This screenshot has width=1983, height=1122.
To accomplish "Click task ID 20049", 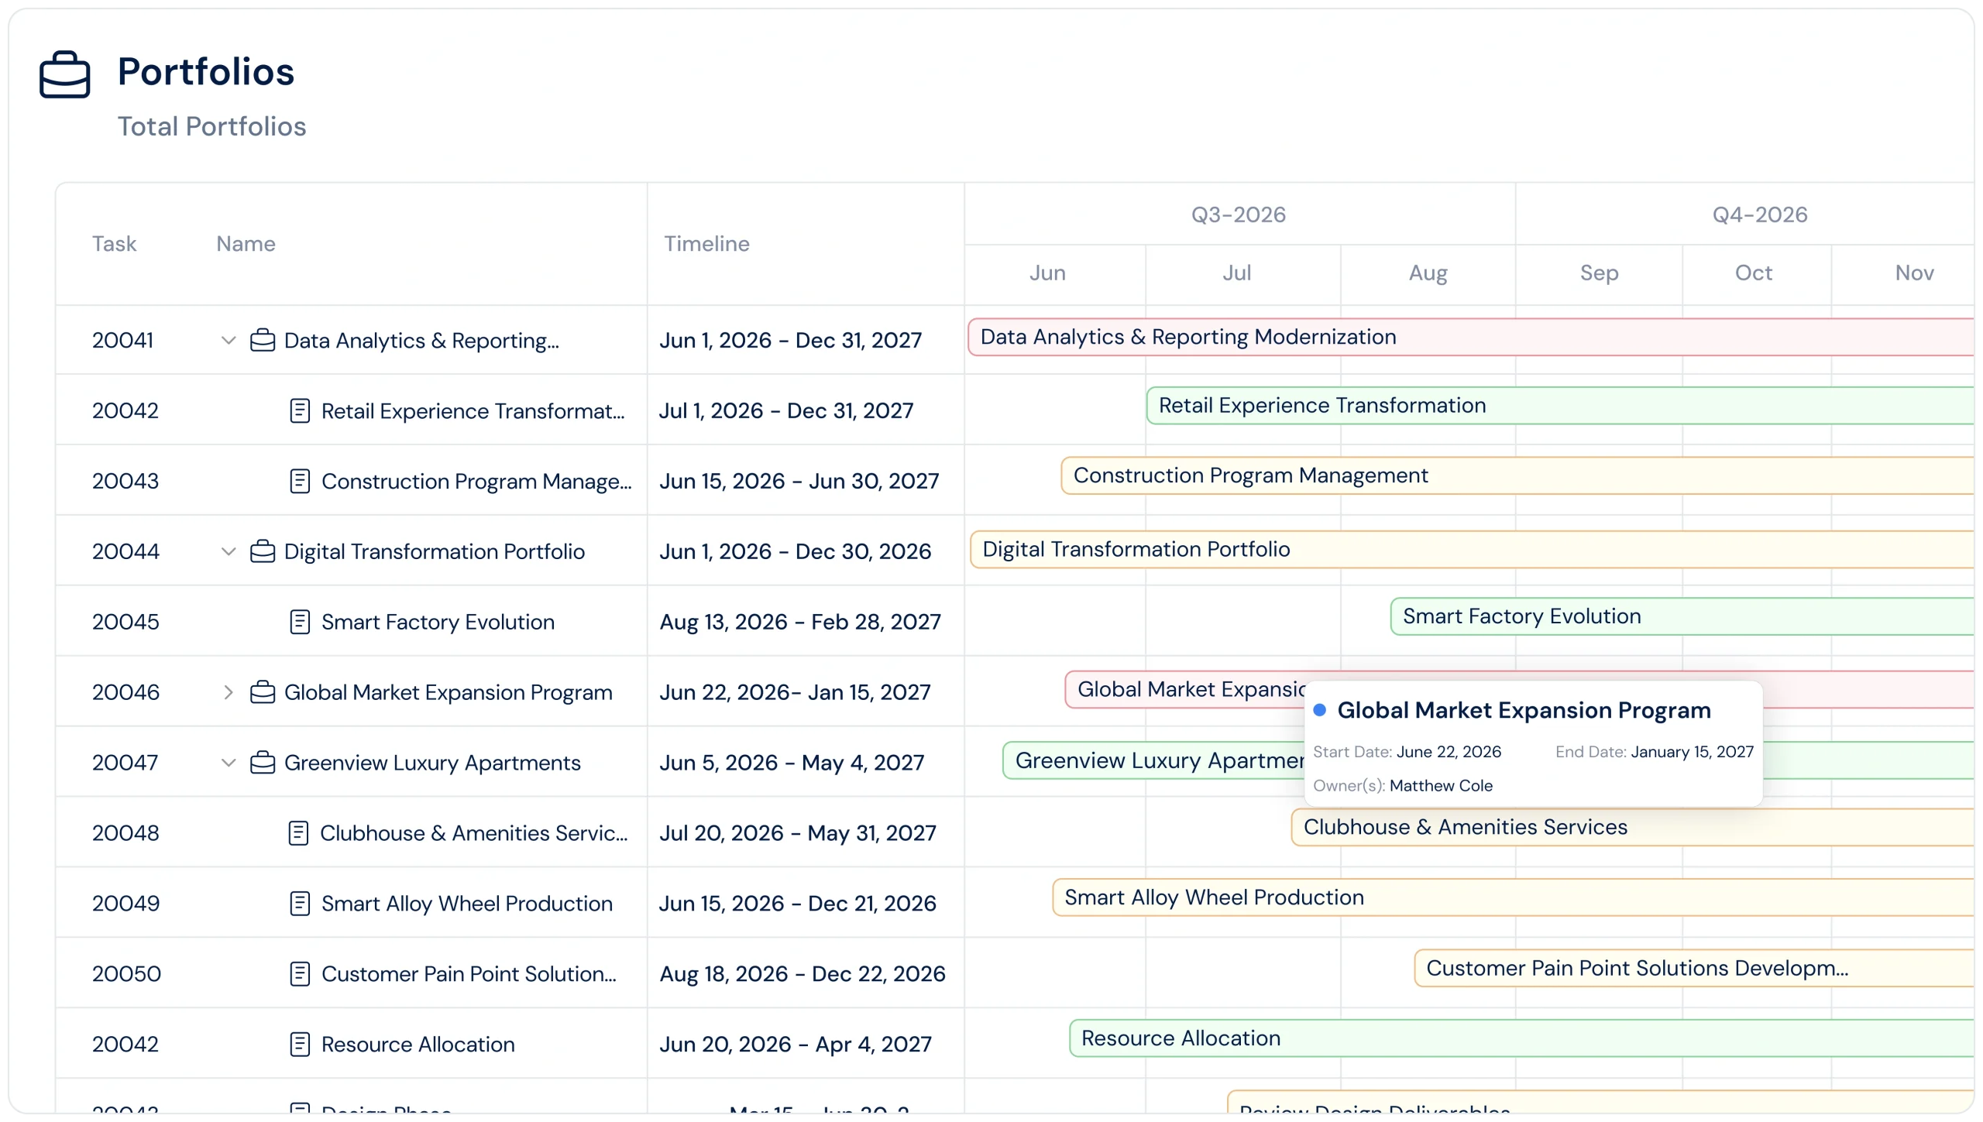I will tap(125, 904).
